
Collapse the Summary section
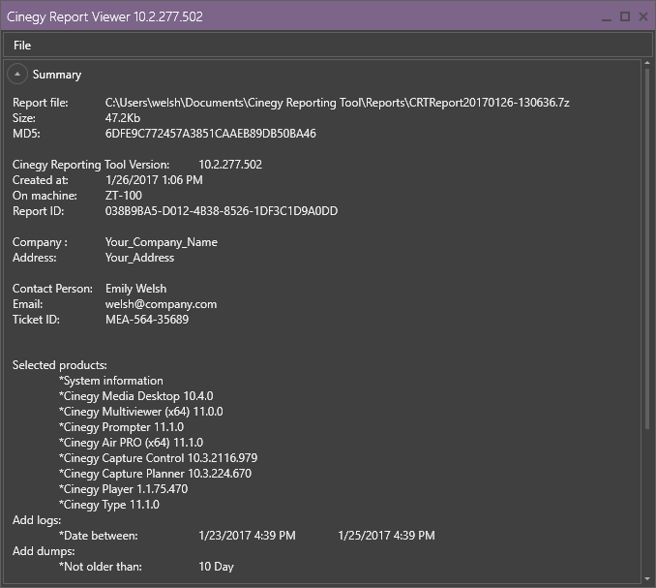tap(17, 75)
